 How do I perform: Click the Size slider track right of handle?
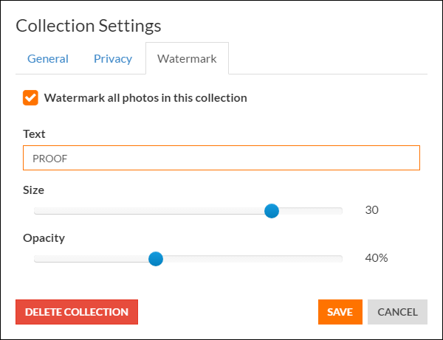click(x=311, y=211)
